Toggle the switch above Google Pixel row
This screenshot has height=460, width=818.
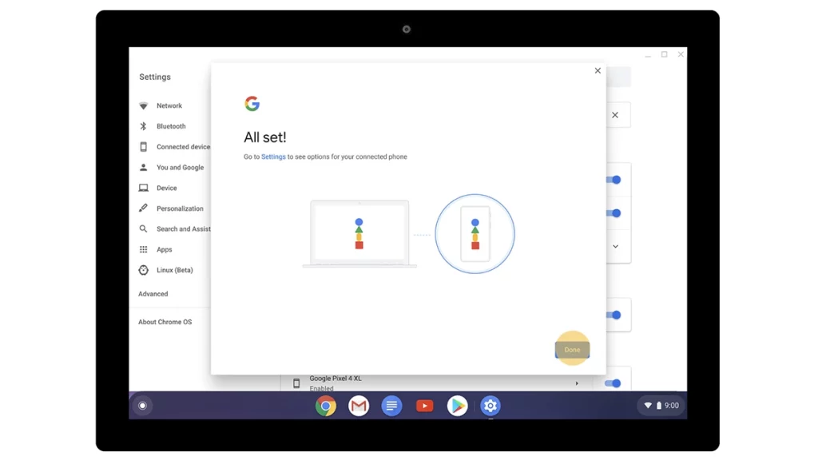(x=613, y=315)
